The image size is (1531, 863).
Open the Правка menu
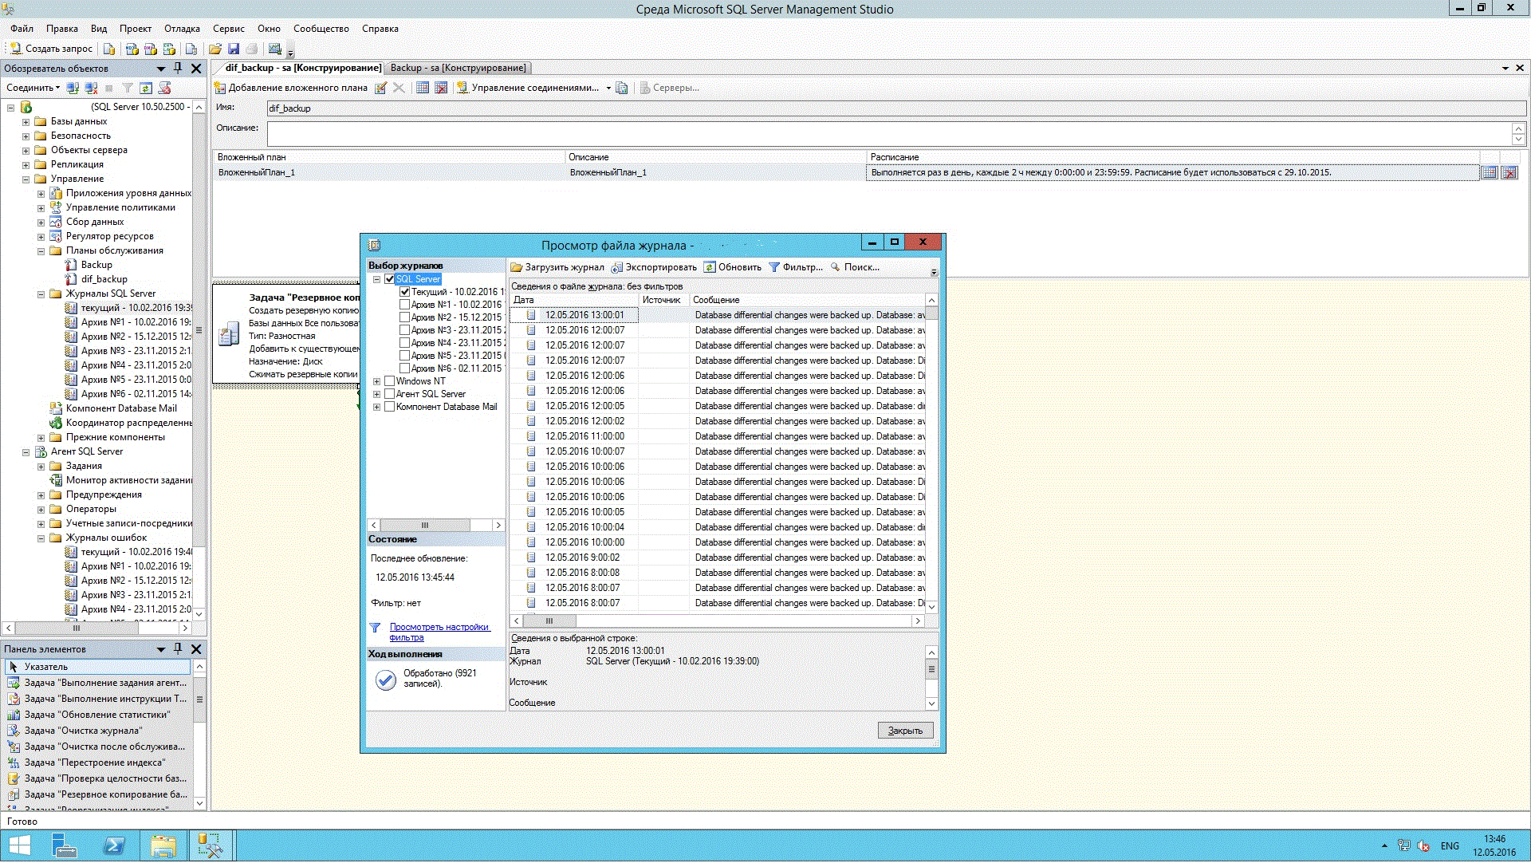tap(62, 29)
